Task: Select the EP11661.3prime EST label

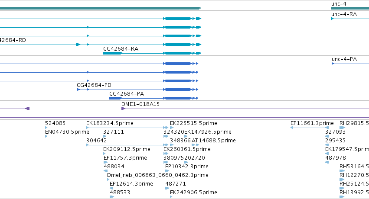Action: pyautogui.click(x=312, y=123)
